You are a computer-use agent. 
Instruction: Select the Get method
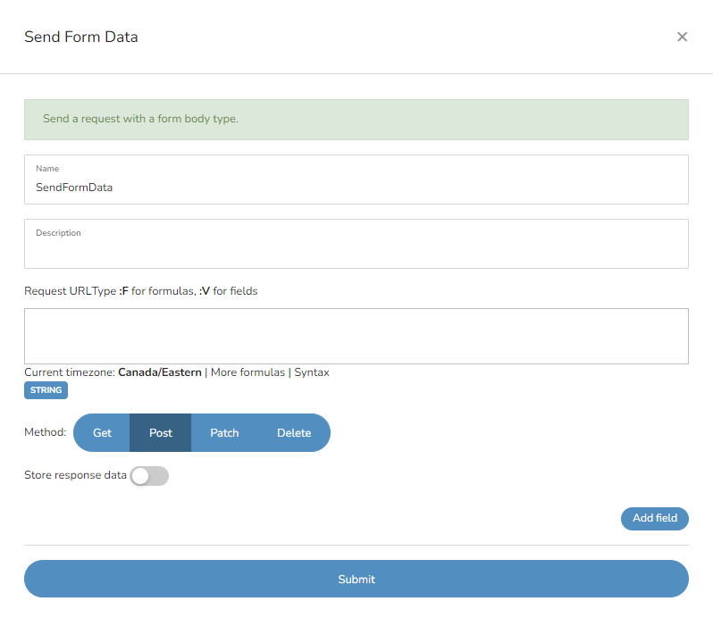102,432
